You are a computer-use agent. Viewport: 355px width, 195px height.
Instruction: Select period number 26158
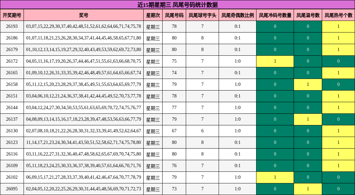pyautogui.click(x=12, y=84)
